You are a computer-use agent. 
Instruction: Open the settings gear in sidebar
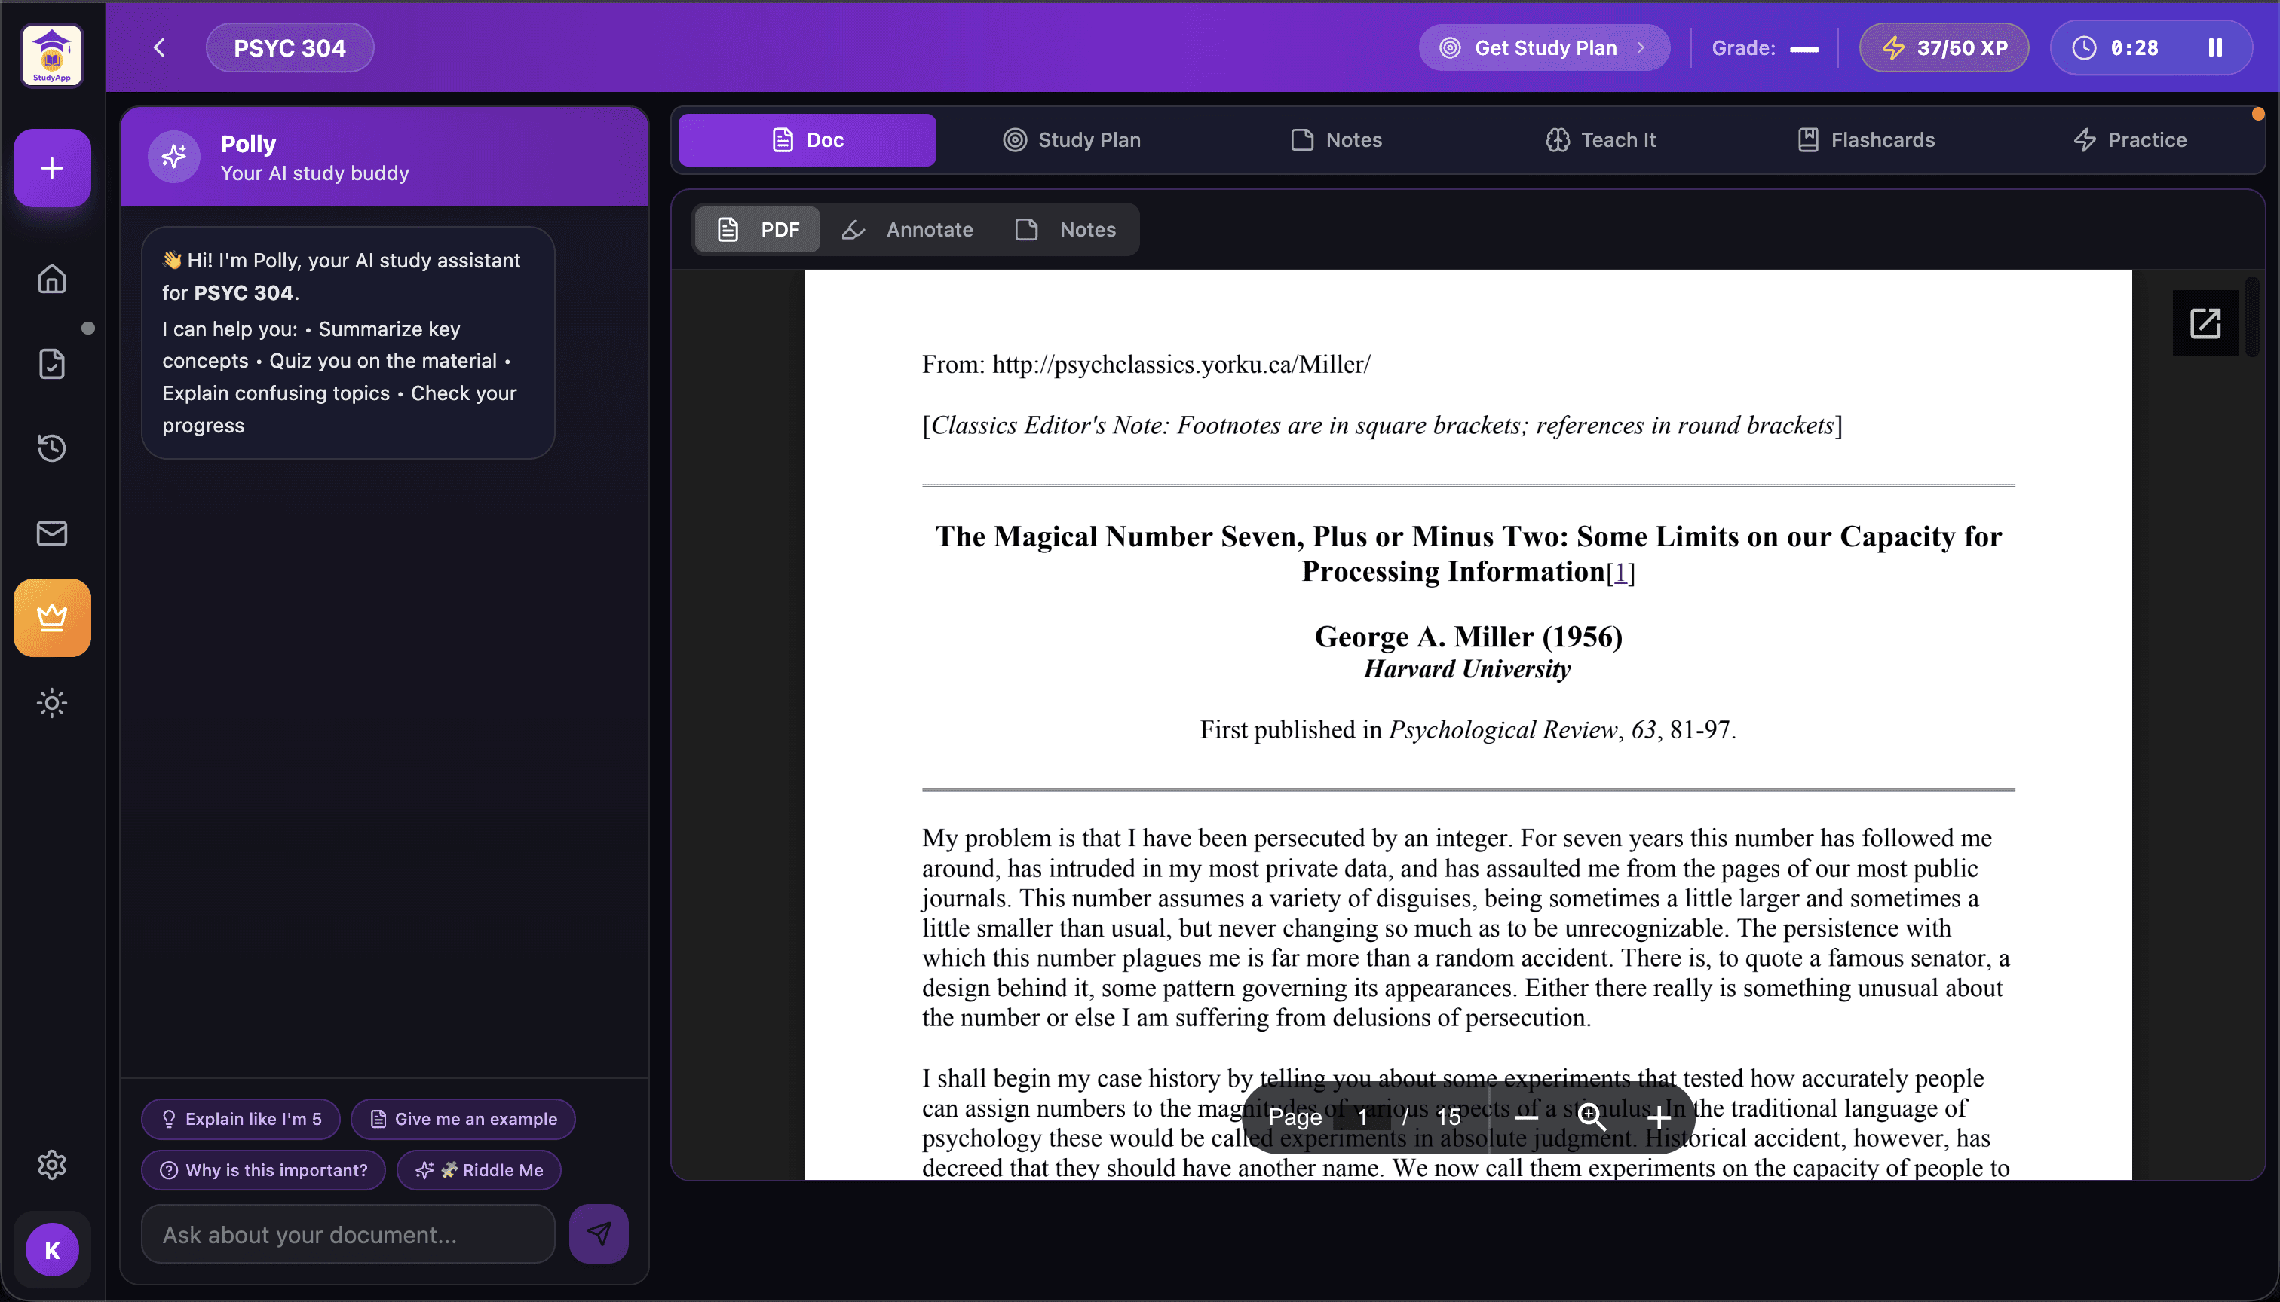point(52,1164)
